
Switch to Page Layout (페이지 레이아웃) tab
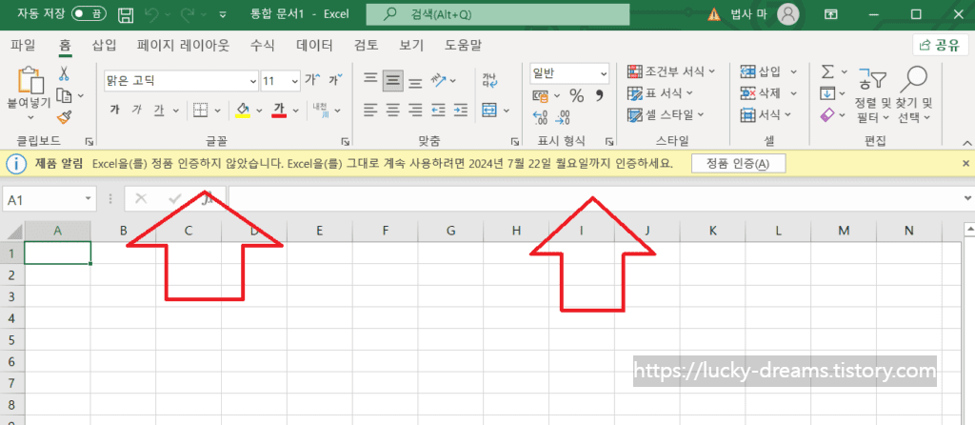pyautogui.click(x=184, y=45)
